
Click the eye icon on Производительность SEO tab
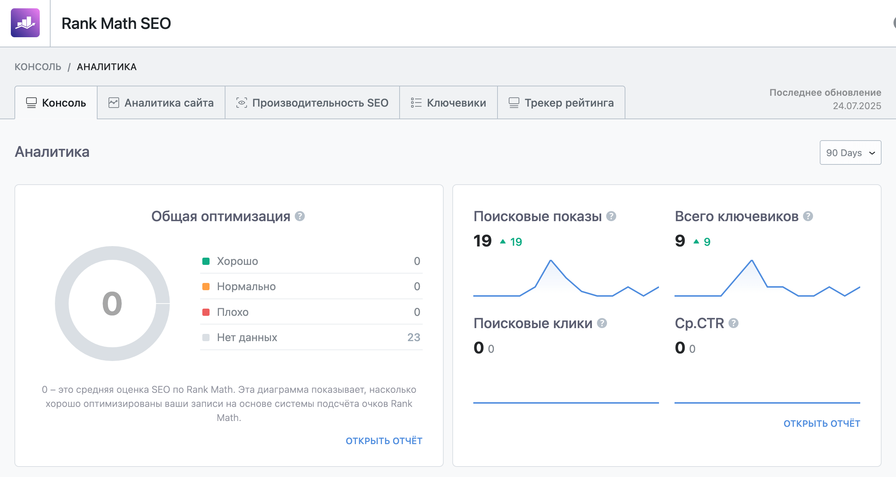pos(242,103)
